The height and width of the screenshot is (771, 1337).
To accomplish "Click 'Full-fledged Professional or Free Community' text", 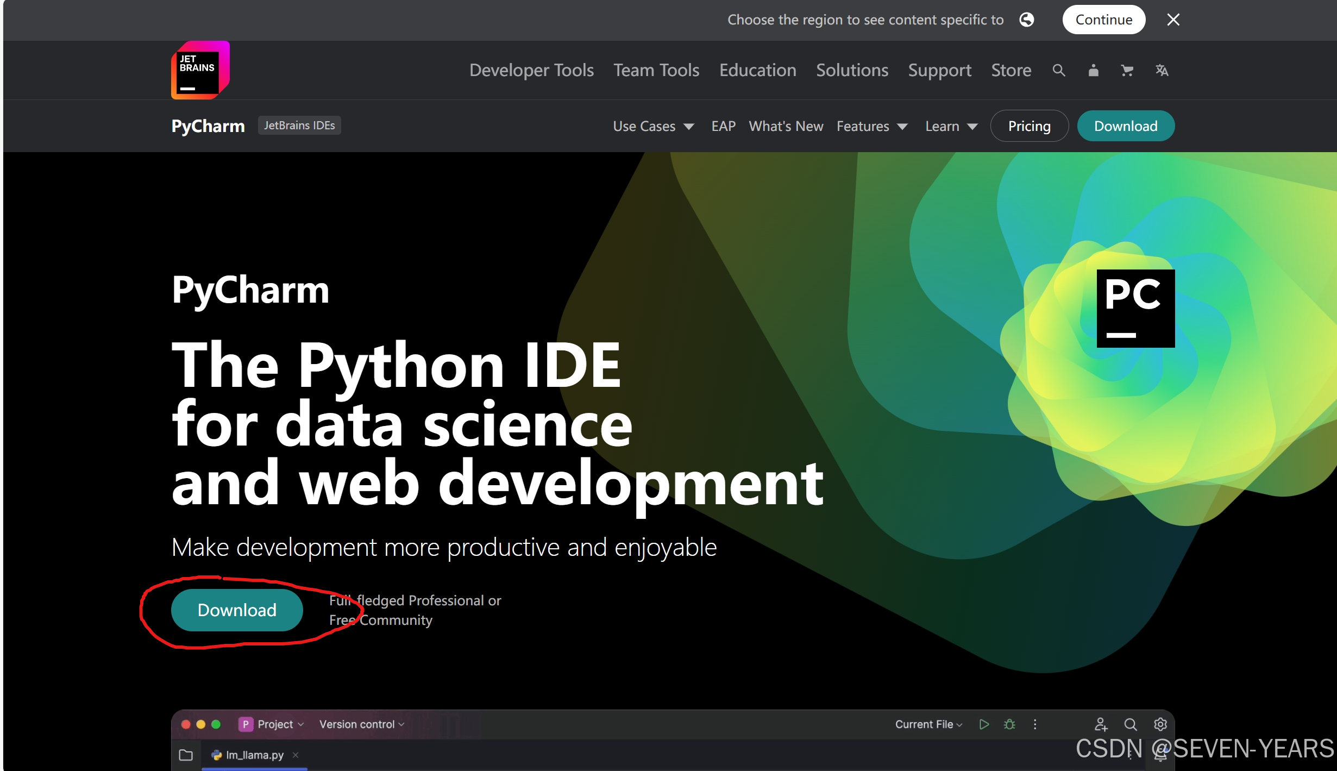I will 415,610.
